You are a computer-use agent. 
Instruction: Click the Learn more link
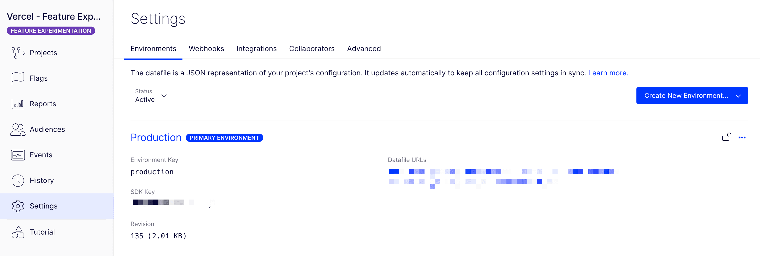608,73
